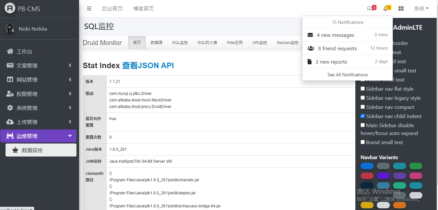Toggle the sidebar hamburger menu
438x210 pixels.
coord(89,9)
